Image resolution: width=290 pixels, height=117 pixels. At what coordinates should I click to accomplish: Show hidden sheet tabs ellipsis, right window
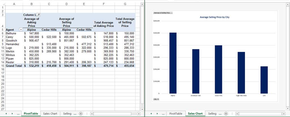click(x=163, y=114)
